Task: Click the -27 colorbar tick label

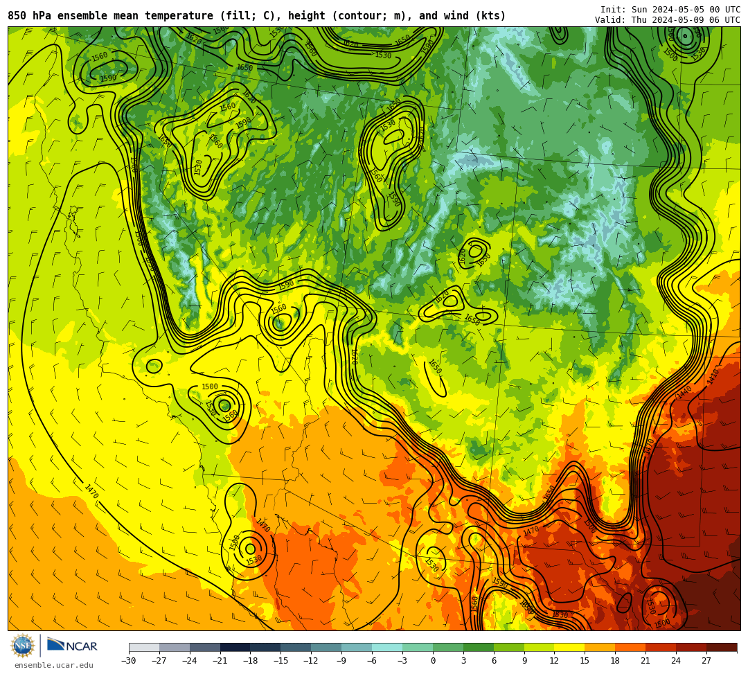Action: point(159,661)
